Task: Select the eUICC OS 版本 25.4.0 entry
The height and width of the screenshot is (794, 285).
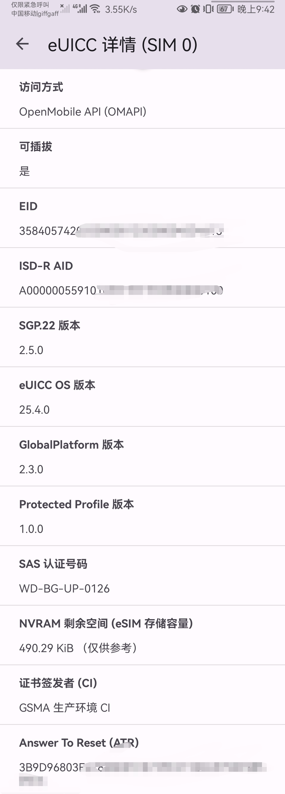Action: coord(142,397)
